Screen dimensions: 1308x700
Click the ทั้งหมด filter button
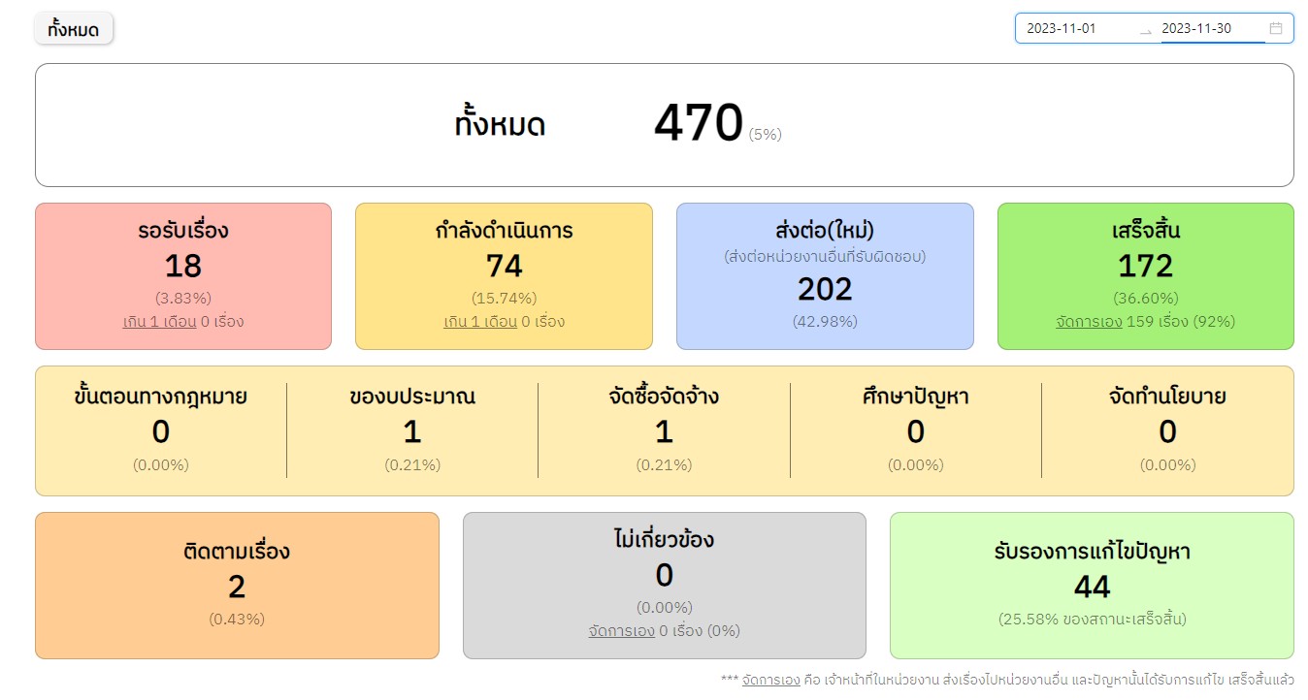[74, 29]
